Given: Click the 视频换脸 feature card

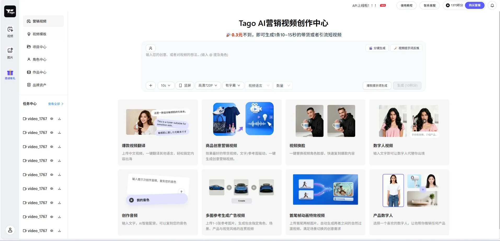Looking at the screenshot, I should [x=325, y=133].
